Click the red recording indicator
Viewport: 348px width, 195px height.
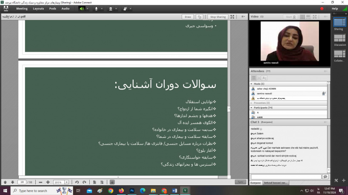[x=322, y=9]
